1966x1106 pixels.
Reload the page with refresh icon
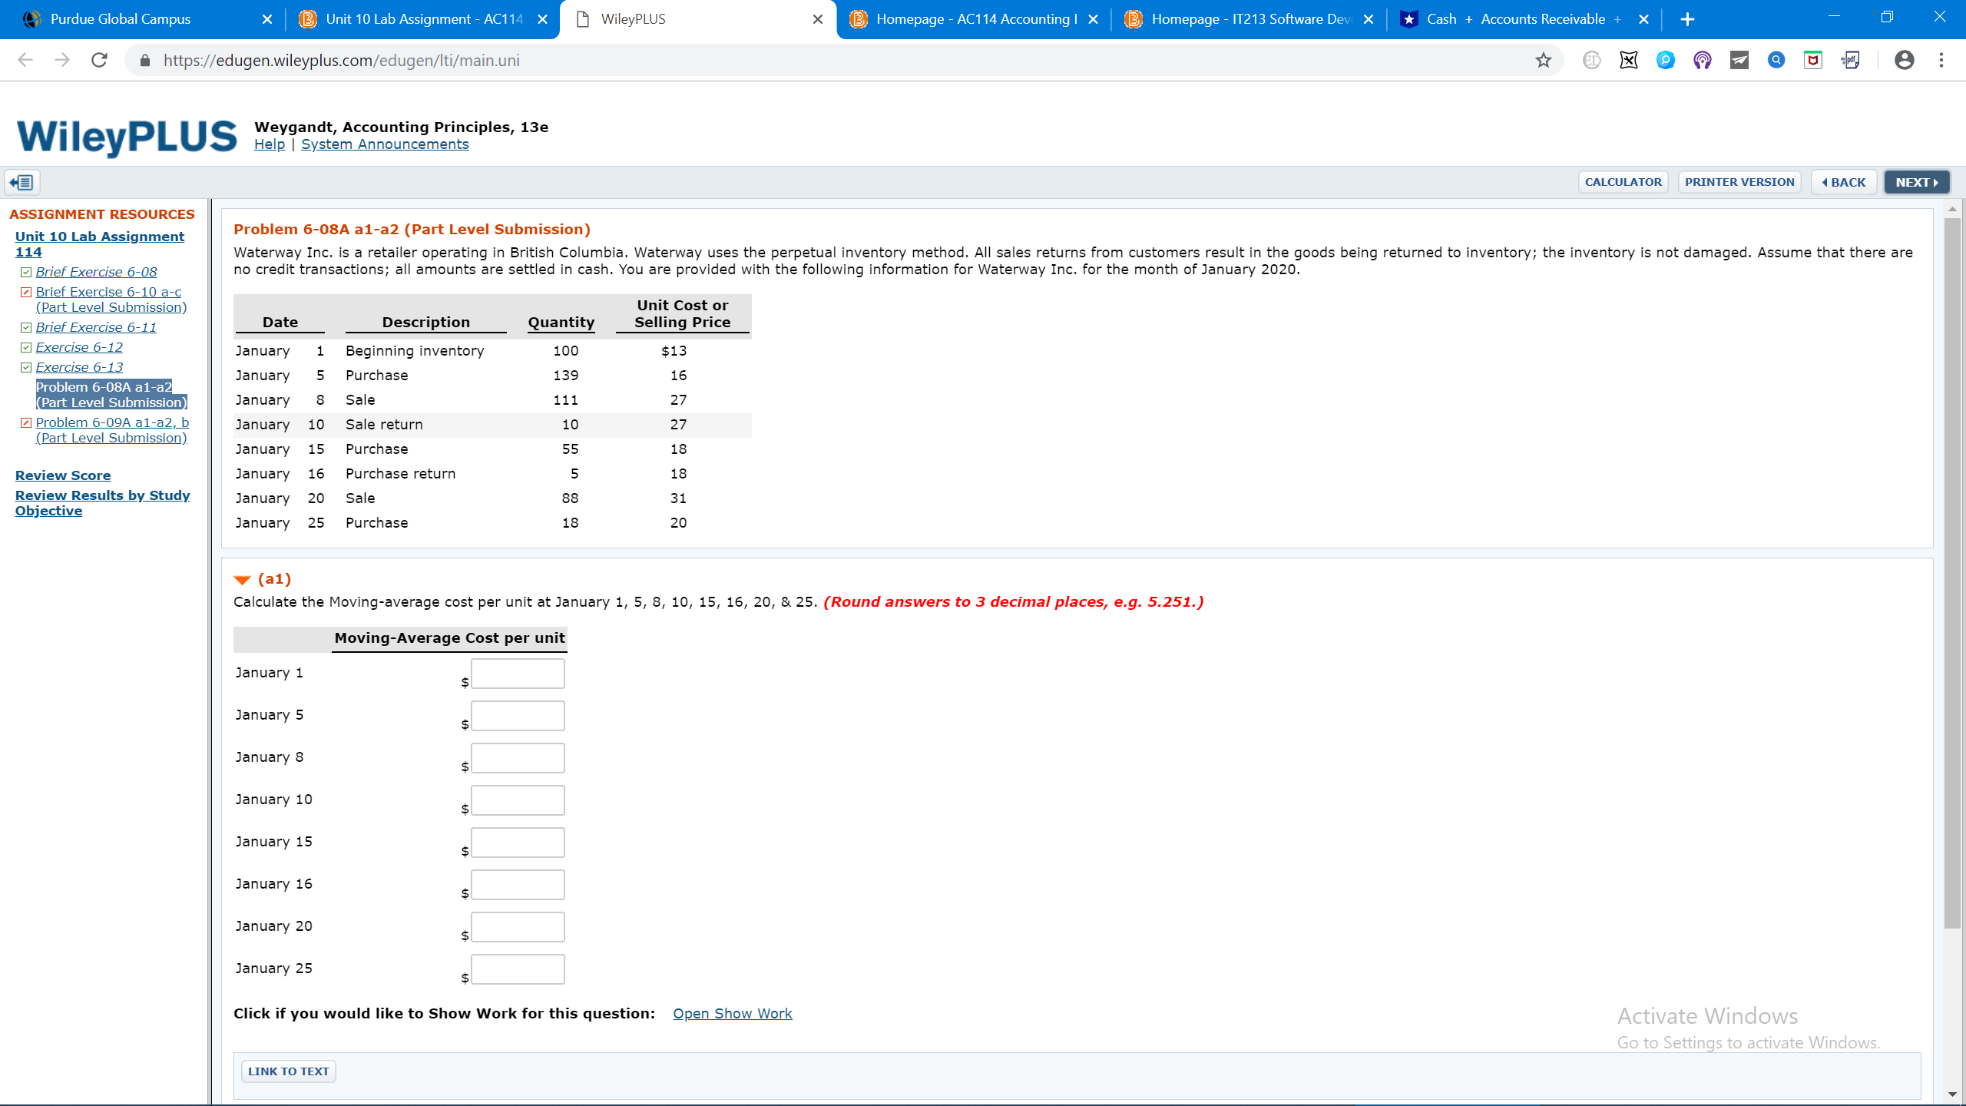click(x=99, y=60)
